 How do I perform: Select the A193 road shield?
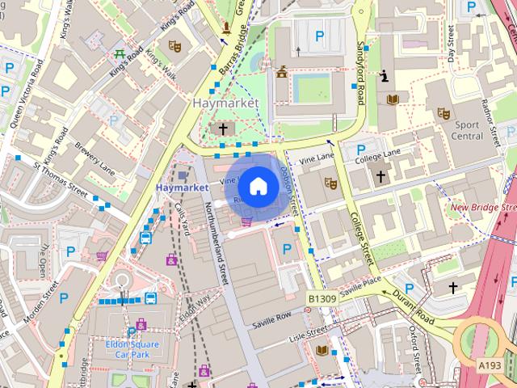490,365
